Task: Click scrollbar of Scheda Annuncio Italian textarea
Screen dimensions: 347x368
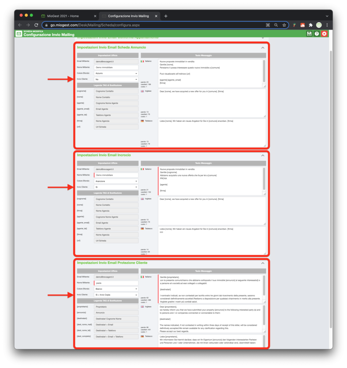Action: pyautogui.click(x=264, y=71)
